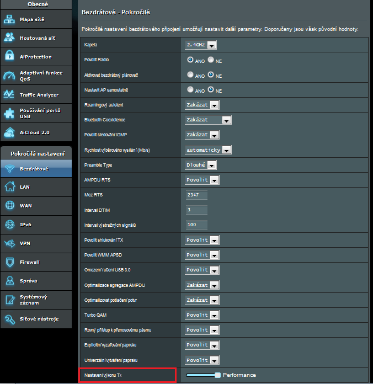Click the Síťové nástroje wrench icon
The height and width of the screenshot is (384, 373).
point(10,319)
